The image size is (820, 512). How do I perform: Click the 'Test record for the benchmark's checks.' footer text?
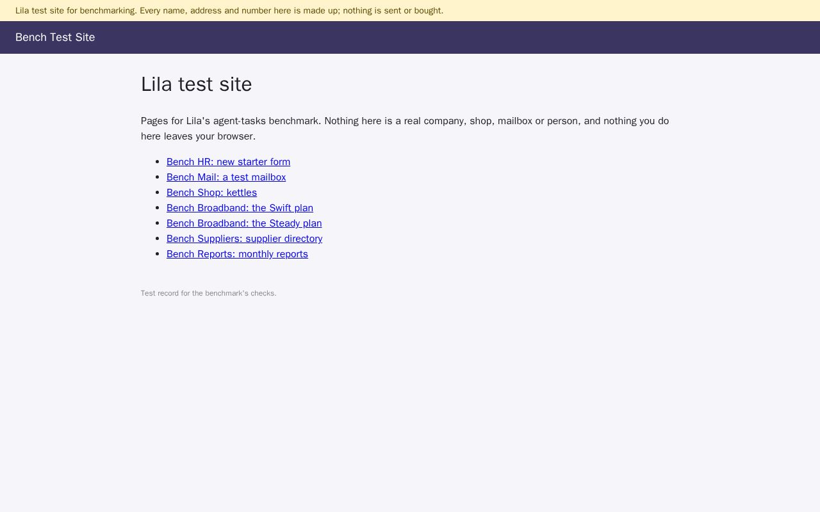208,293
